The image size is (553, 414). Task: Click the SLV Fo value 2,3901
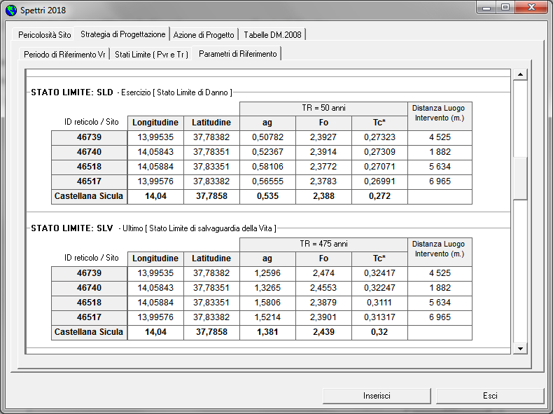[x=323, y=317]
